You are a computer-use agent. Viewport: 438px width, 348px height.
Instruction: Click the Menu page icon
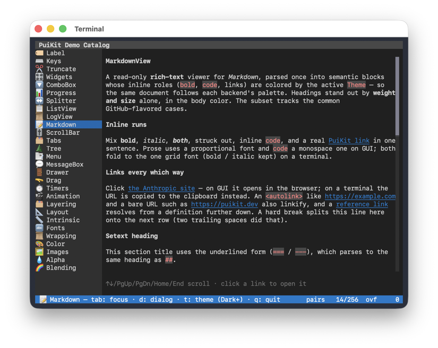[39, 156]
